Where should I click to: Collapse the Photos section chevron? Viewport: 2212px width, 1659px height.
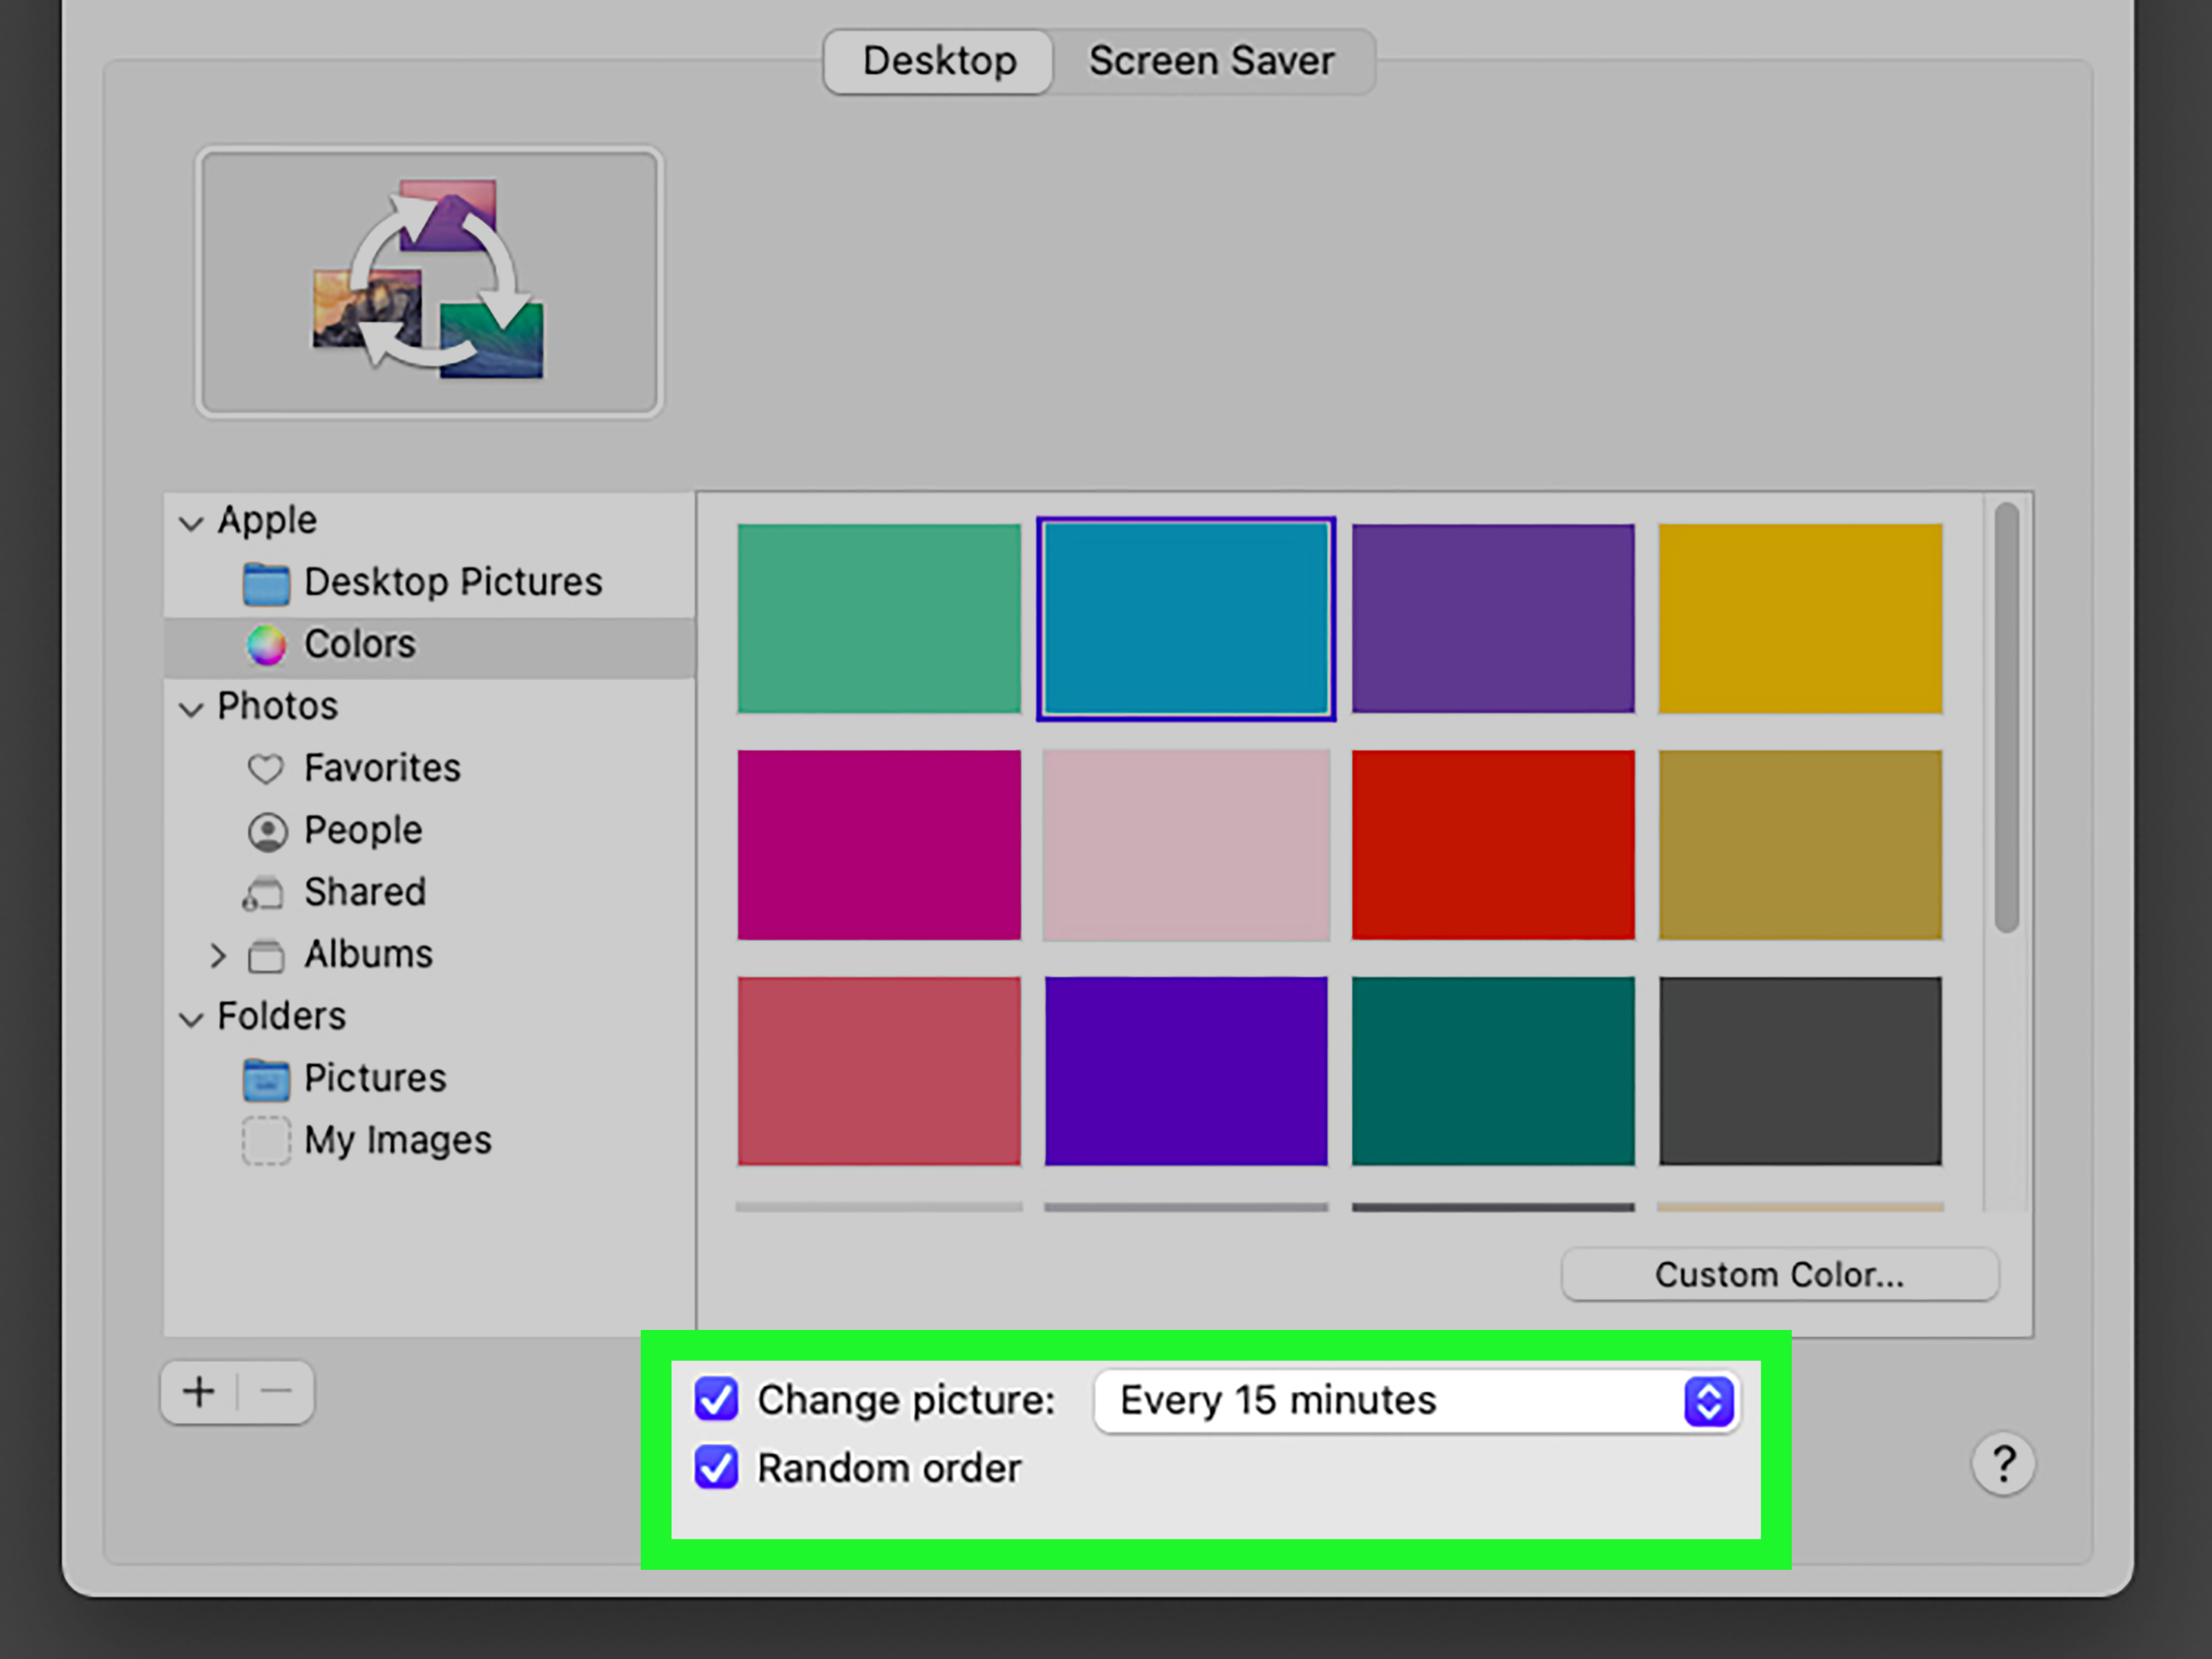191,709
